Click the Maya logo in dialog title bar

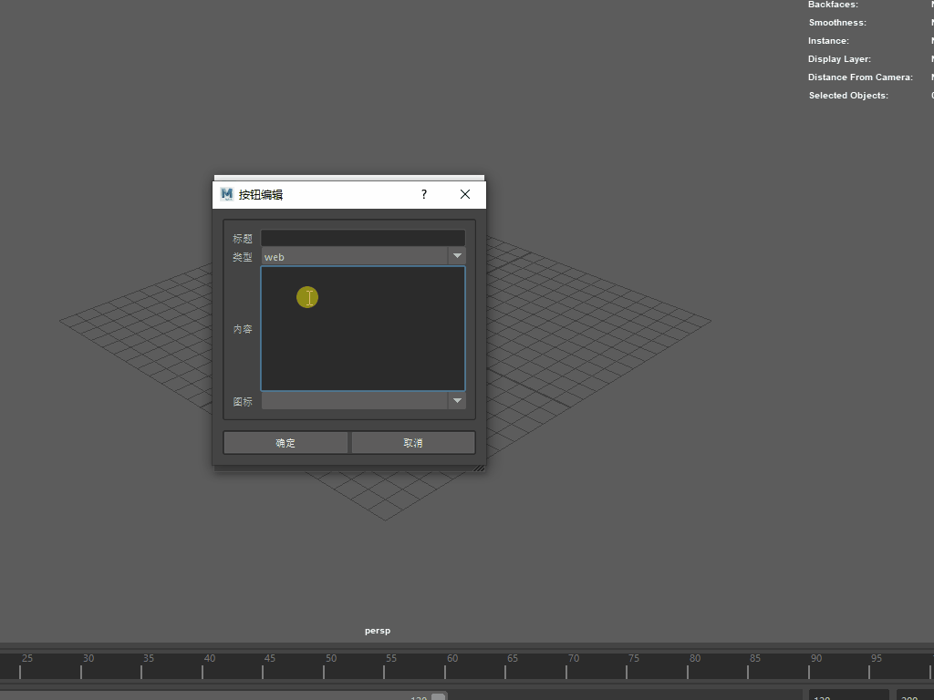tap(227, 194)
